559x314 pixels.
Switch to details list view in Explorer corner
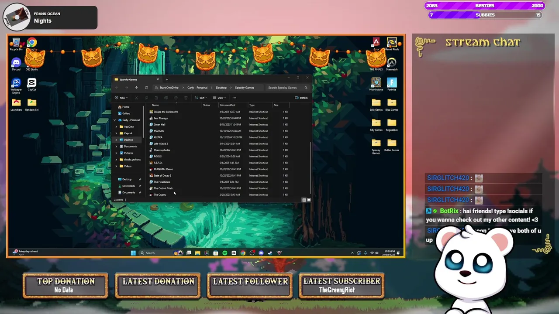(304, 200)
